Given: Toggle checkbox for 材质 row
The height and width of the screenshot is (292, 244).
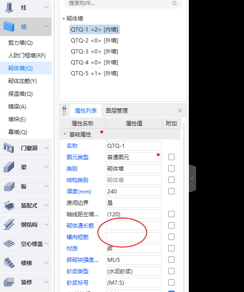Looking at the screenshot, I should tap(171, 248).
